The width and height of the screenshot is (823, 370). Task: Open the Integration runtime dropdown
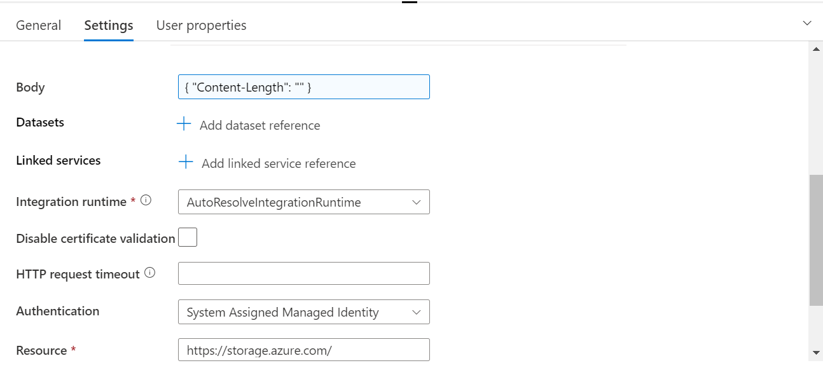click(417, 202)
